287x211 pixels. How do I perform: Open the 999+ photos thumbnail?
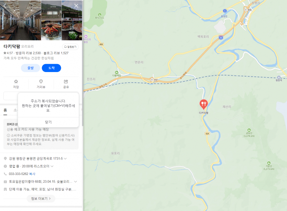(x=72, y=30)
